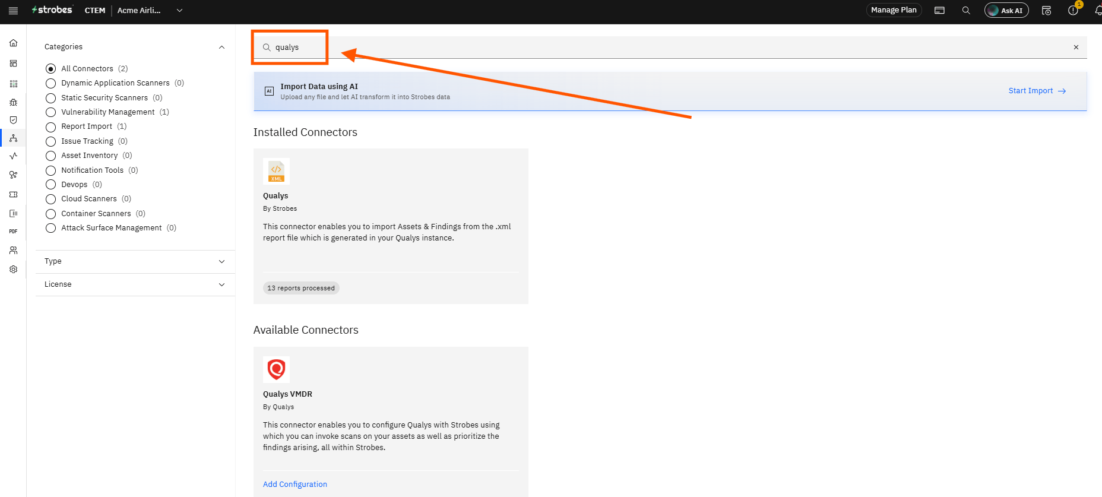Open the shield check sidebar icon

[13, 120]
